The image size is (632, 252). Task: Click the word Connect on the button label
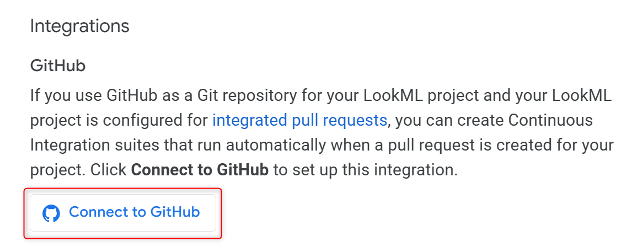click(99, 212)
